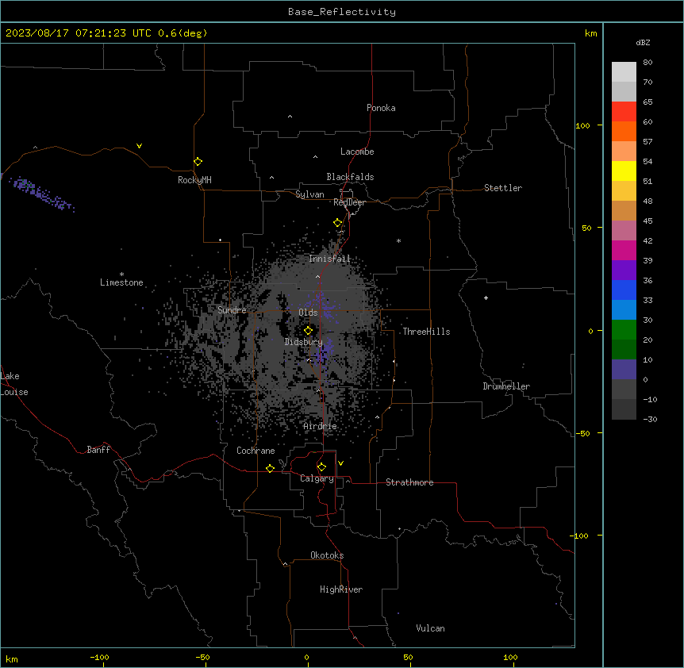This screenshot has height=668, width=684.
Task: Pick the light gray 80-70 dBZ swatch
Action: coord(624,71)
